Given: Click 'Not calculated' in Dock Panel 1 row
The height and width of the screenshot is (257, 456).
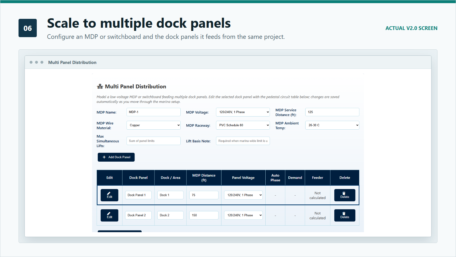Looking at the screenshot, I should pyautogui.click(x=317, y=195).
